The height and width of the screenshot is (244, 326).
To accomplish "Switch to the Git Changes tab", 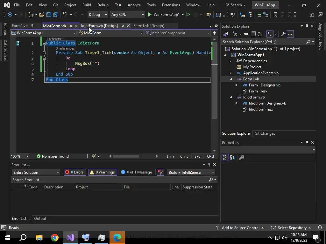I will [x=265, y=133].
